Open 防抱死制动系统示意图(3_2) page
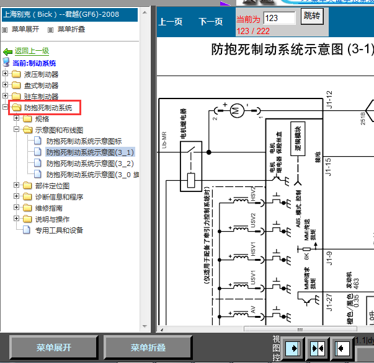The height and width of the screenshot is (363, 374). tap(90, 164)
